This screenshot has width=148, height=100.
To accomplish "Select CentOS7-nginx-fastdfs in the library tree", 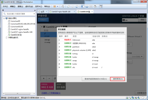I will [20, 29].
